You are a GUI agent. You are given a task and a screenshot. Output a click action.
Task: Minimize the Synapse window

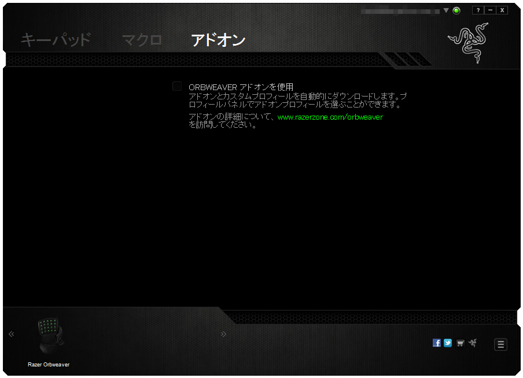click(490, 10)
